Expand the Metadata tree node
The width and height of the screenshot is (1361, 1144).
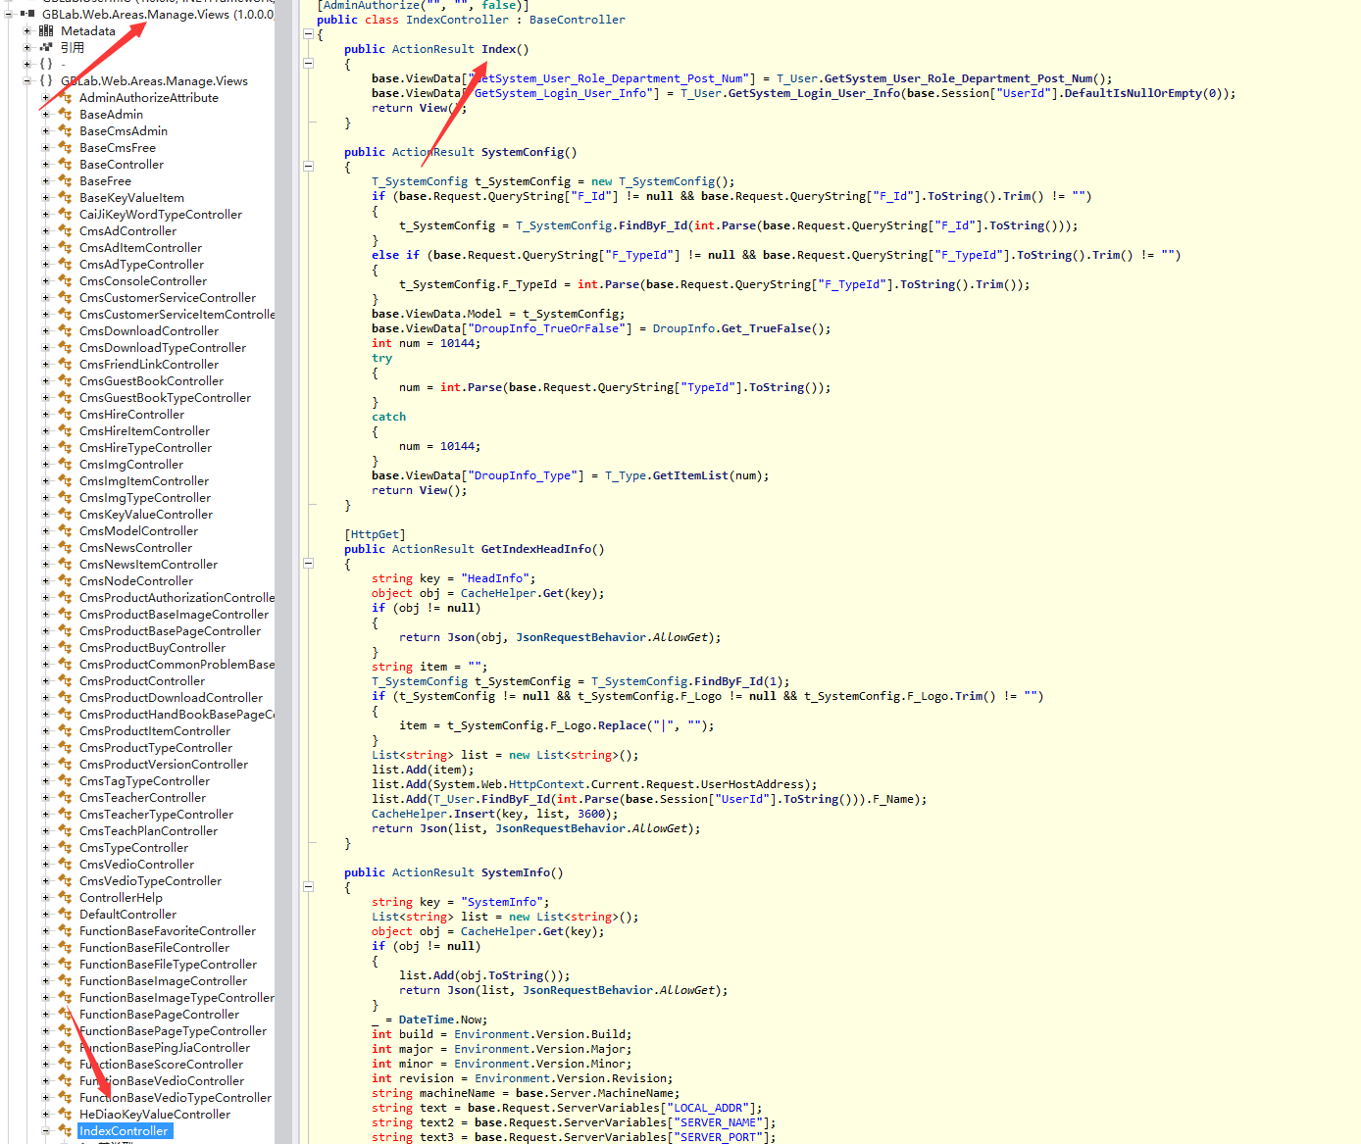tap(27, 31)
